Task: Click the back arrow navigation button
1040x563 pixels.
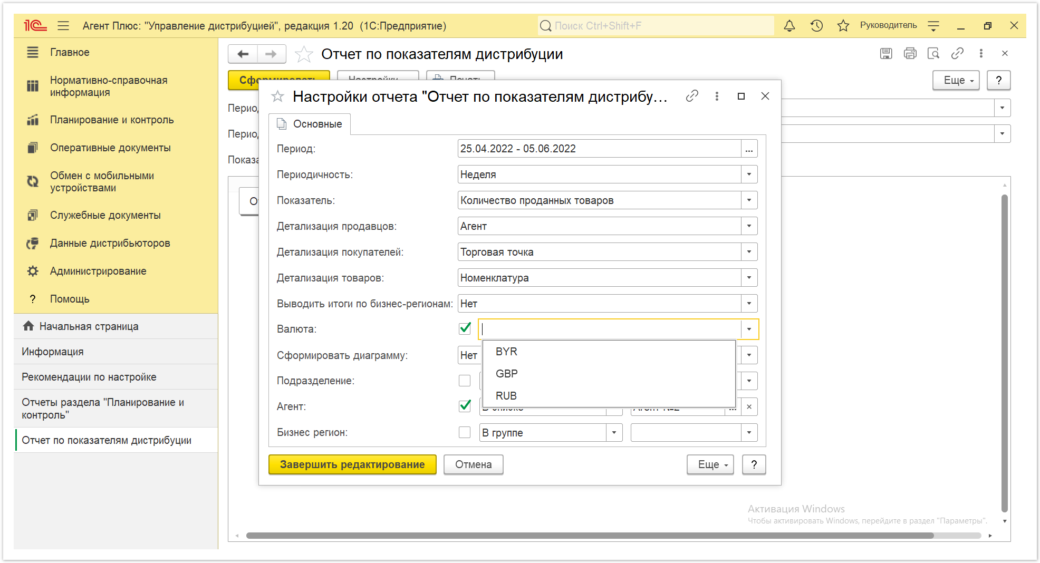Action: coord(243,54)
